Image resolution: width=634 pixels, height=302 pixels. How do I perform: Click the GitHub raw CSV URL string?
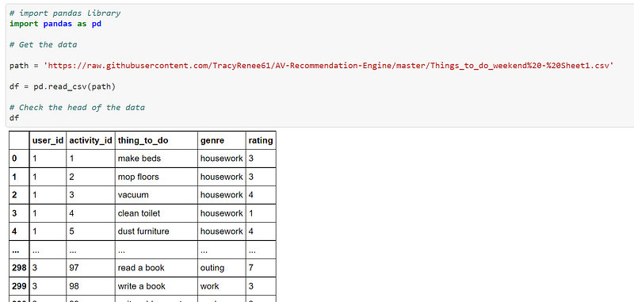tap(328, 66)
